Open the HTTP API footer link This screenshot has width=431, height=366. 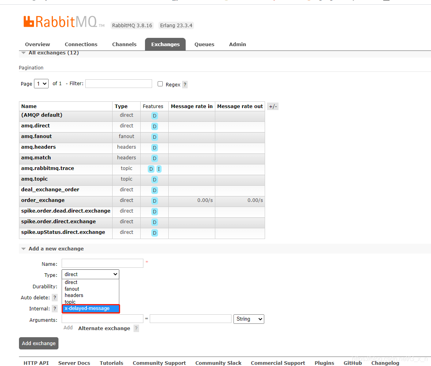point(36,363)
